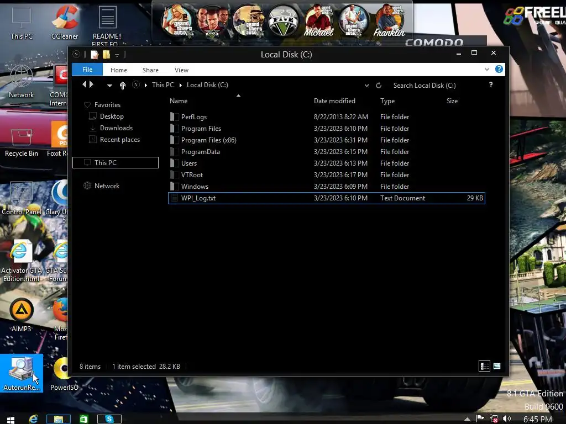Open the window system menu icon
Image resolution: width=566 pixels, height=424 pixels.
coord(76,55)
